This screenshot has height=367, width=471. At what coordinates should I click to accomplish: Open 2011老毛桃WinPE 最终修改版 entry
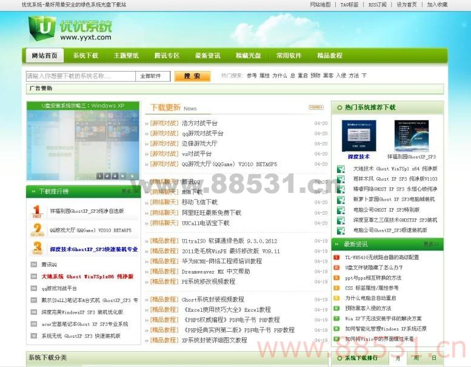tap(231, 251)
